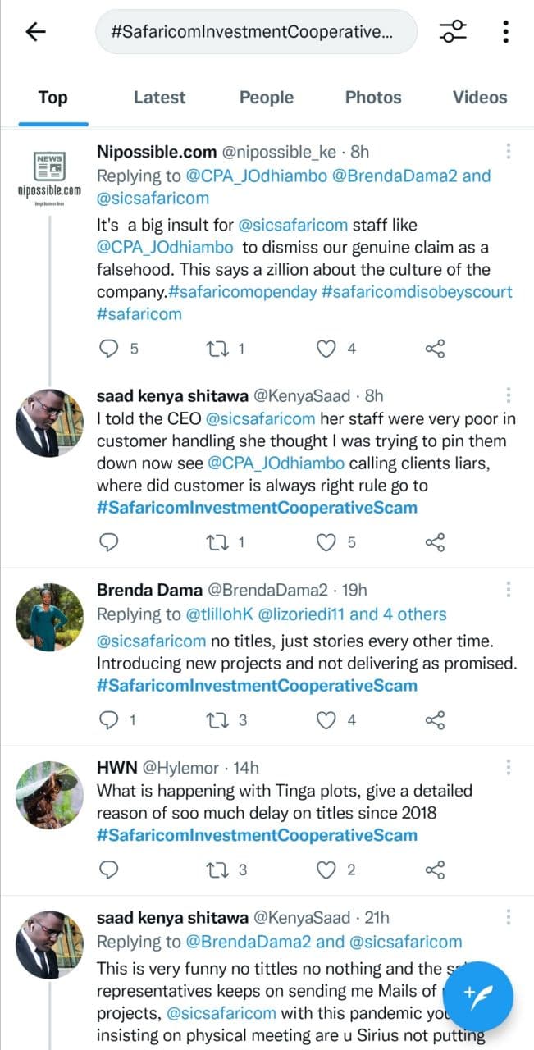Switch to the Latest tab

click(x=159, y=97)
